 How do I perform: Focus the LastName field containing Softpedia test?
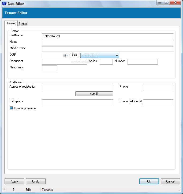point(107,36)
